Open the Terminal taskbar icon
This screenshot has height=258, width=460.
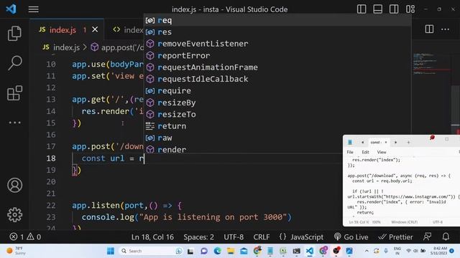click(x=296, y=251)
